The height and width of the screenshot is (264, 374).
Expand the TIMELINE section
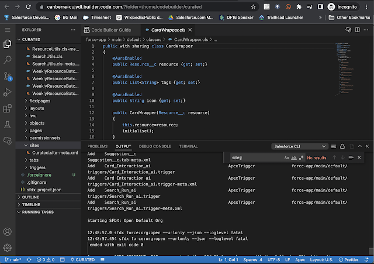(31, 204)
